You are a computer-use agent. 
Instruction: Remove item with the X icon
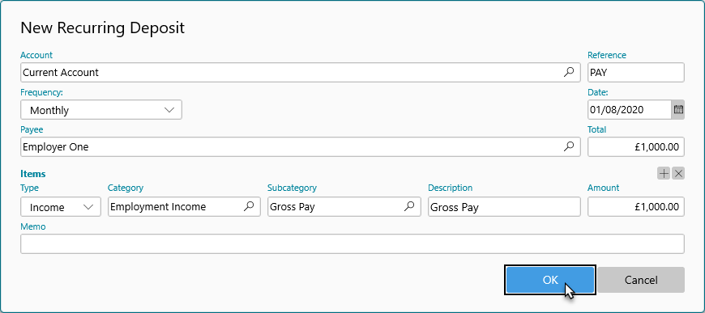678,173
